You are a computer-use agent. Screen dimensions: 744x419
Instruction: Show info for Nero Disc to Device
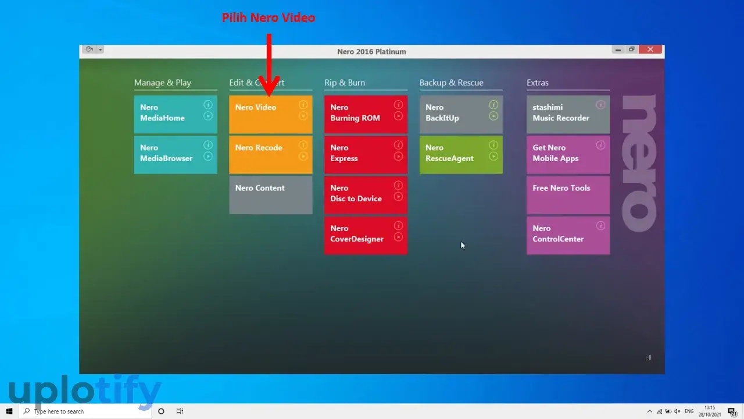point(398,185)
